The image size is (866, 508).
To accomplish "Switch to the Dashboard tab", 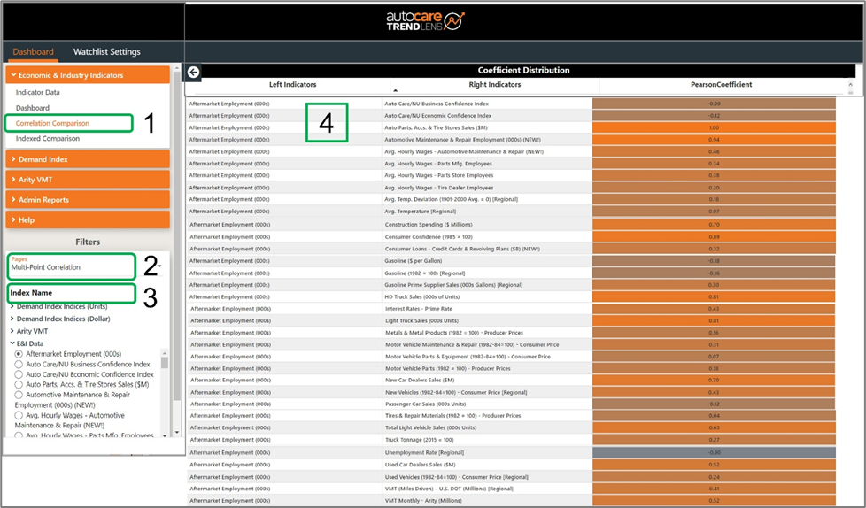I will (x=33, y=52).
